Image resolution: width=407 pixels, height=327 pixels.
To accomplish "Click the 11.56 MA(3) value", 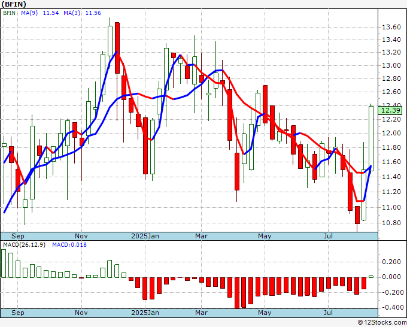I will (x=93, y=13).
